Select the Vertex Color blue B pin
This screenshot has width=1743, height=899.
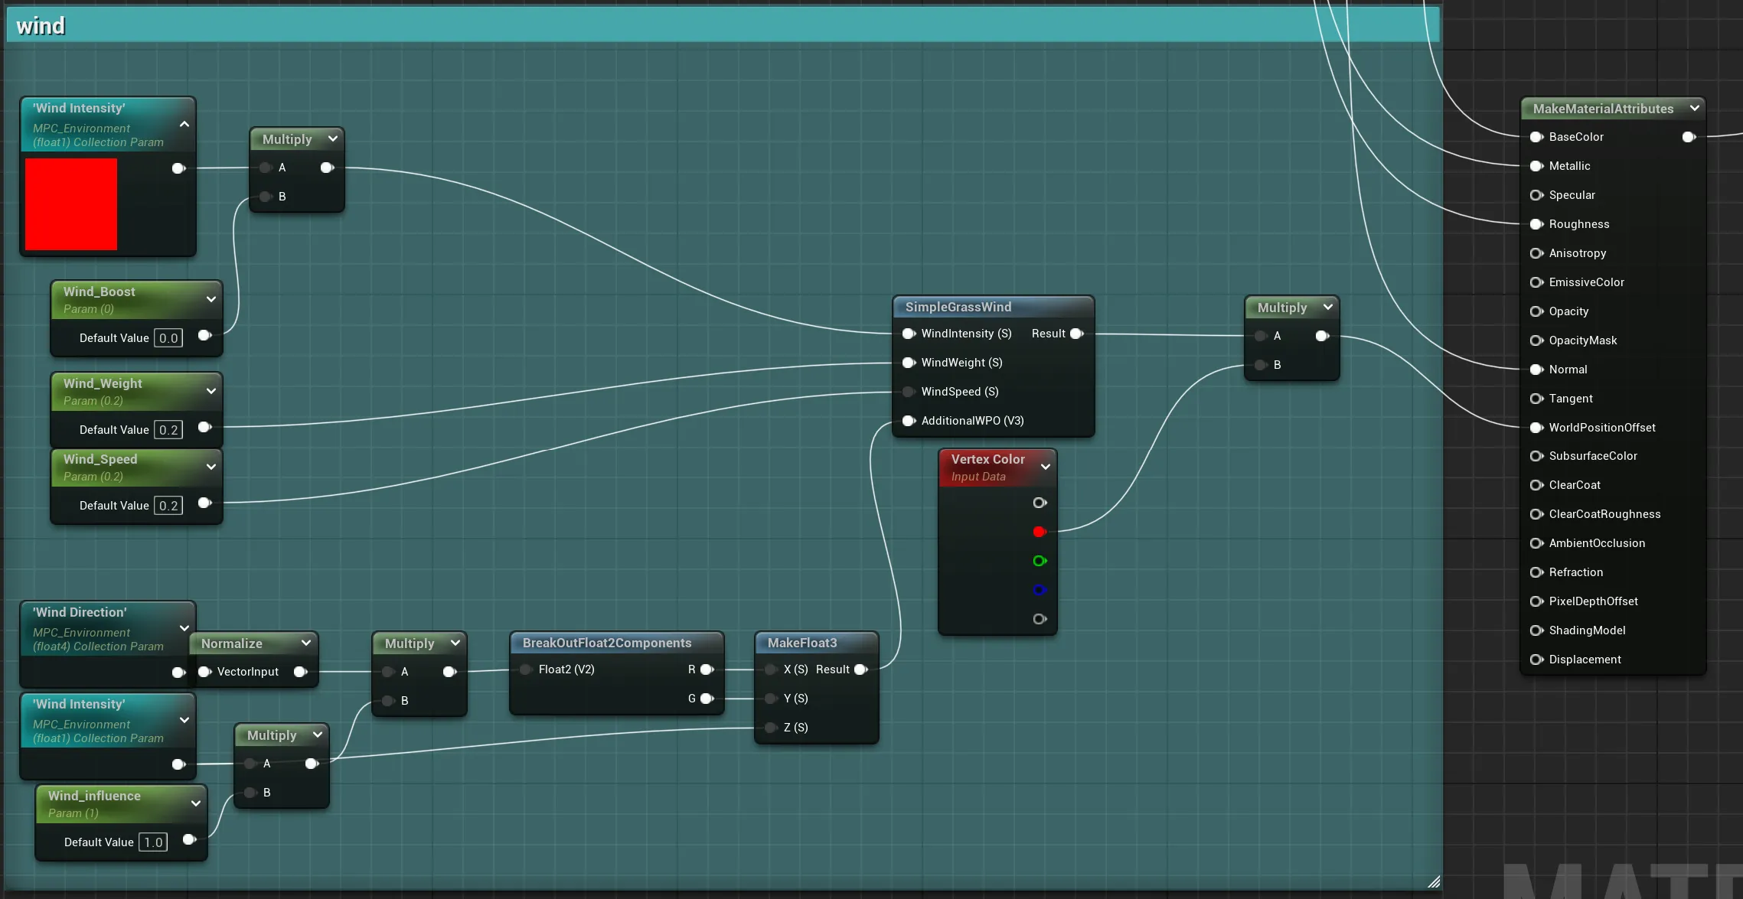1040,590
